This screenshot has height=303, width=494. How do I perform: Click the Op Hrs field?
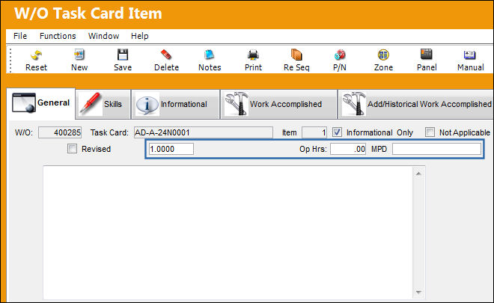(348, 149)
